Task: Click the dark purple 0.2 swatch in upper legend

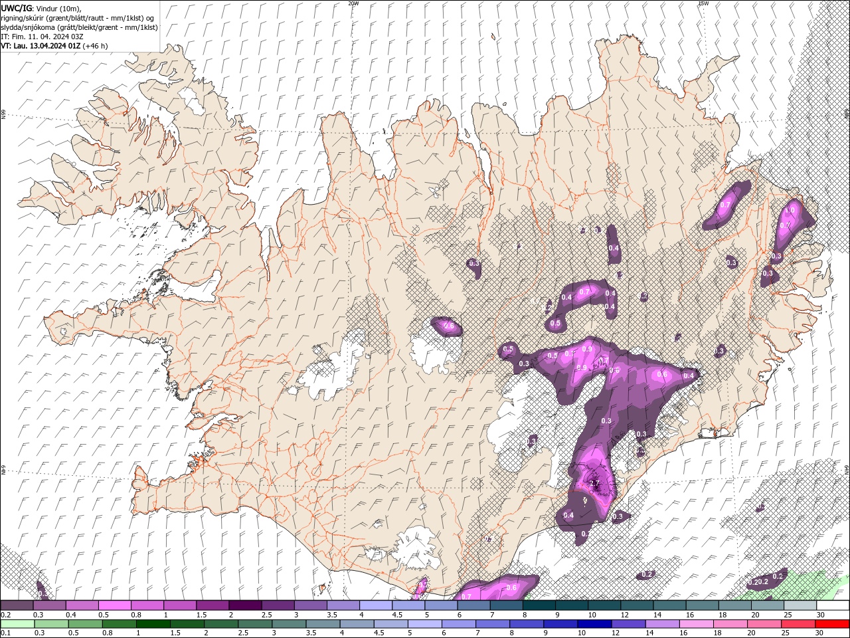Action: click(17, 605)
